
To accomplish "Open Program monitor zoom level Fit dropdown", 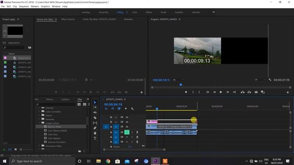I will (x=178, y=80).
